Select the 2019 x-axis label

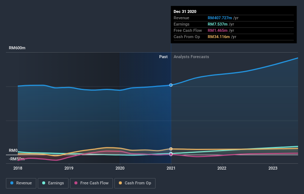69,168
